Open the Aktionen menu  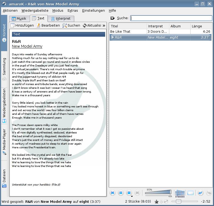(x=10, y=10)
